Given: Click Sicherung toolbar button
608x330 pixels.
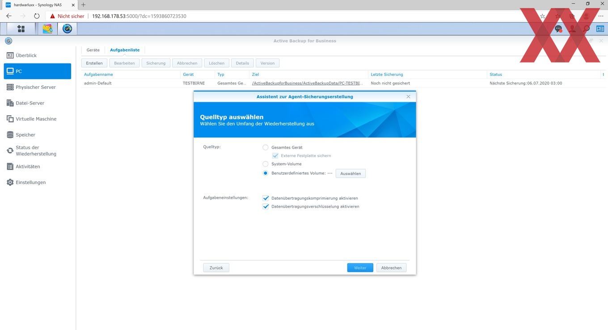Looking at the screenshot, I should 156,63.
